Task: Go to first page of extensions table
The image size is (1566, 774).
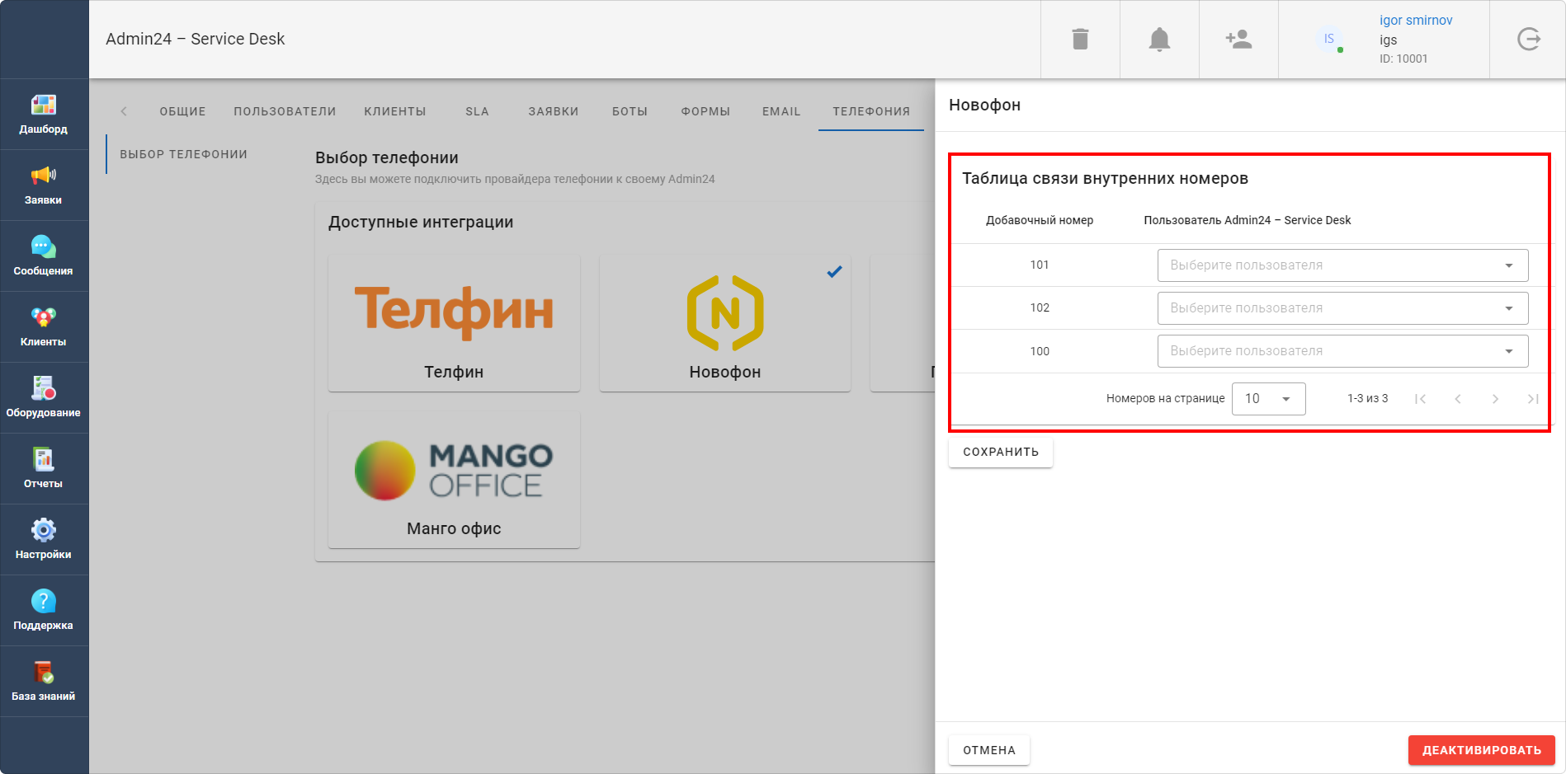Action: pyautogui.click(x=1420, y=399)
